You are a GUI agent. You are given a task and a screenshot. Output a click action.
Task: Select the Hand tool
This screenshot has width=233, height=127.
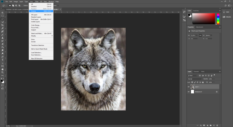tap(2, 69)
